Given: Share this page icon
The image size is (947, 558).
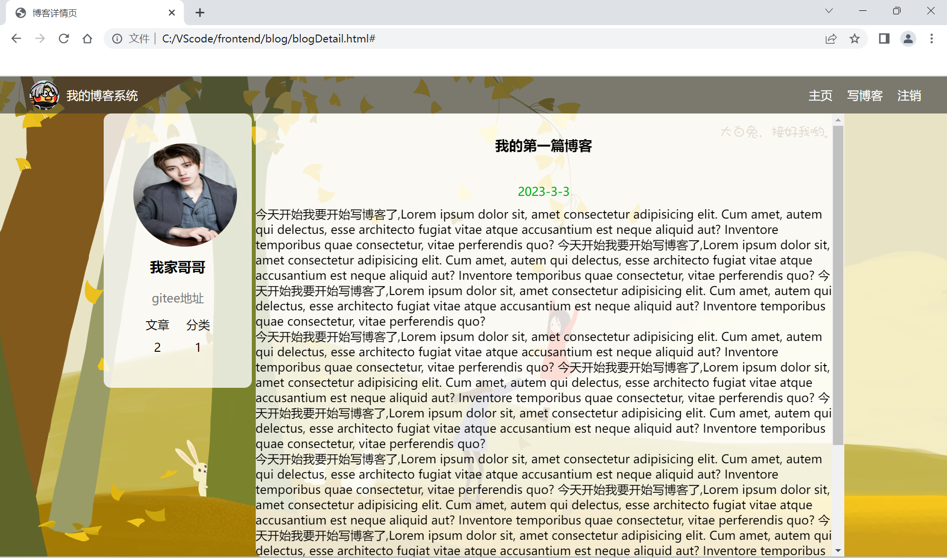Looking at the screenshot, I should pos(831,38).
